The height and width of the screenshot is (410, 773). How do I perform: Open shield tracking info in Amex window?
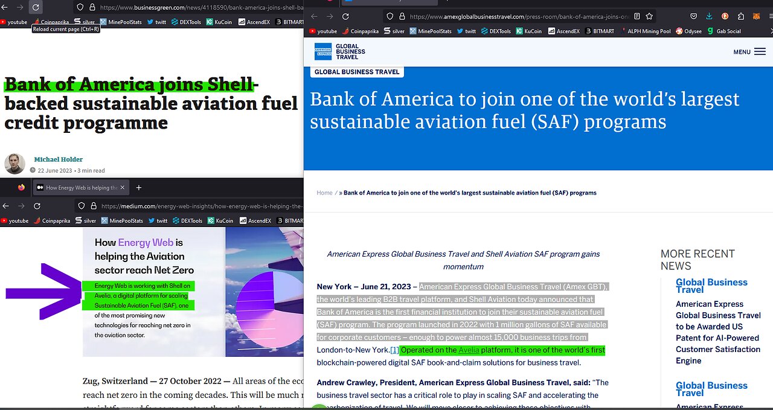click(390, 16)
